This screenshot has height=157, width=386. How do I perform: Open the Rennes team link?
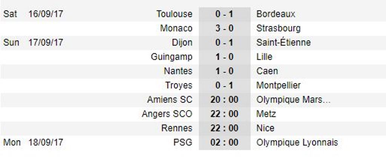[177, 128]
